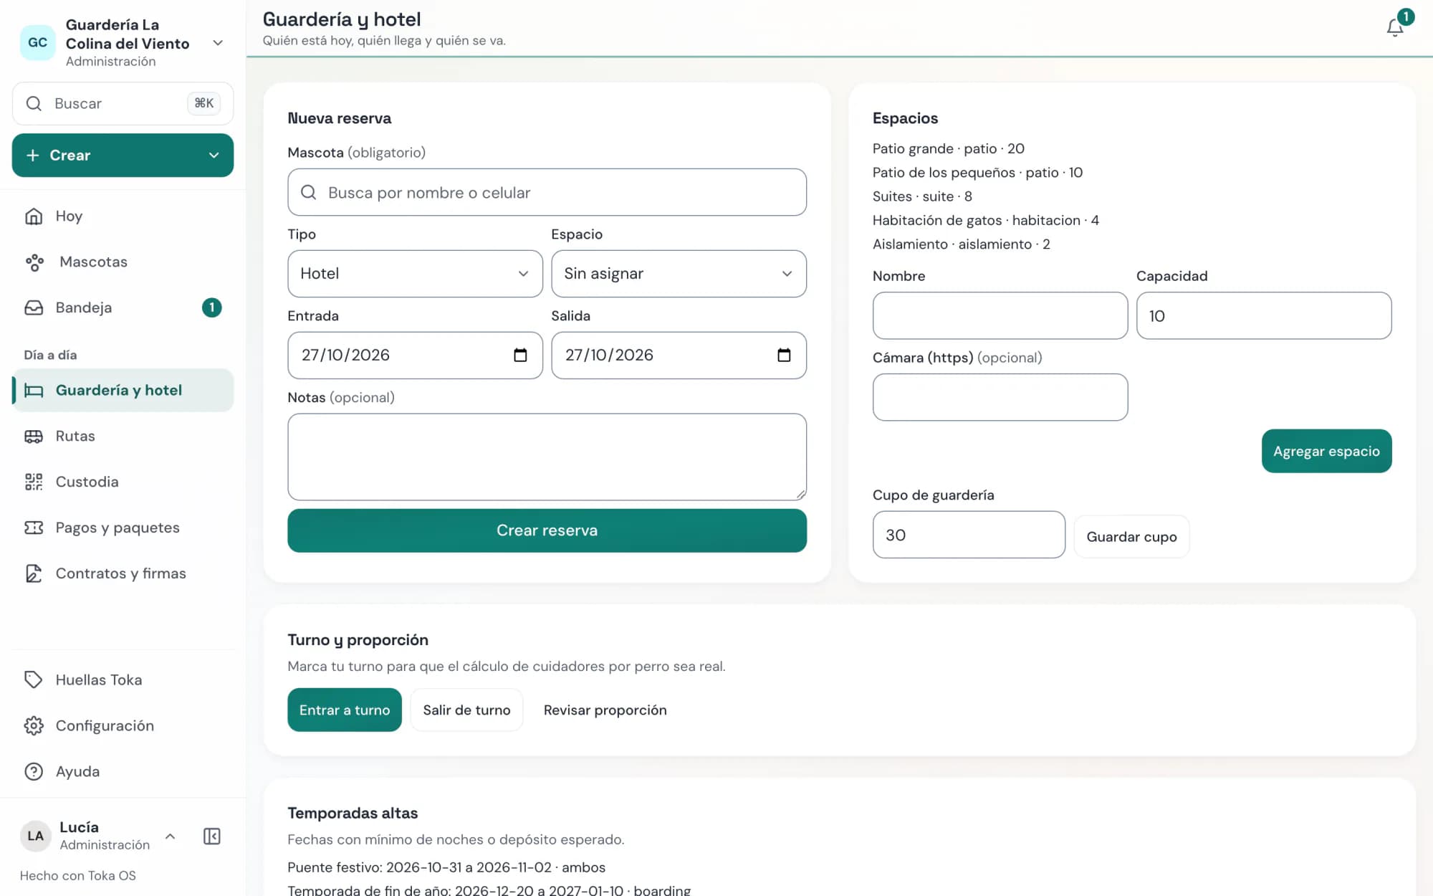The image size is (1433, 896).
Task: Open the notifications bell
Action: tap(1394, 27)
